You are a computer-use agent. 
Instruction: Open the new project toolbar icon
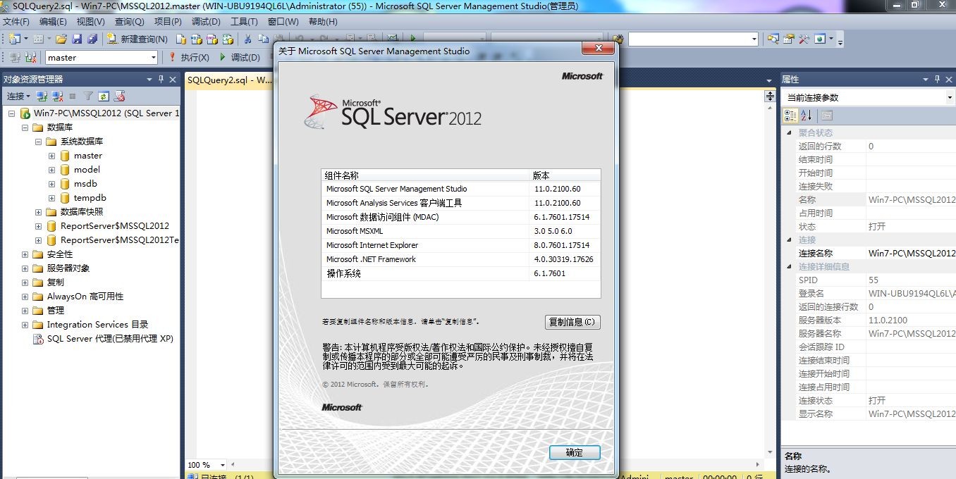click(14, 39)
